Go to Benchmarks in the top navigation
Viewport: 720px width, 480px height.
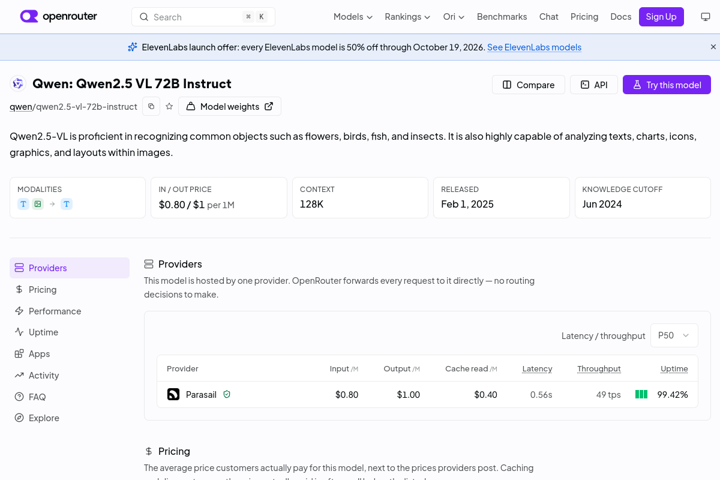coord(502,17)
